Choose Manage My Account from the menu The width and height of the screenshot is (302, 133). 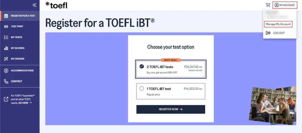tap(278, 24)
